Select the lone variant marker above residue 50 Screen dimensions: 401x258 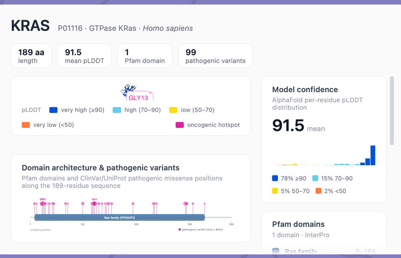pos(83,204)
